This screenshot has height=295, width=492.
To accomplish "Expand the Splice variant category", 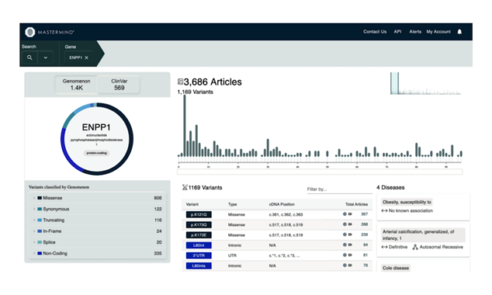I will pyautogui.click(x=34, y=242).
